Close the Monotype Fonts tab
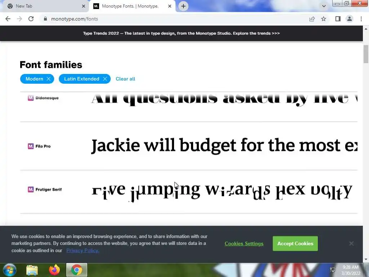The image size is (369, 277). click(x=170, y=6)
